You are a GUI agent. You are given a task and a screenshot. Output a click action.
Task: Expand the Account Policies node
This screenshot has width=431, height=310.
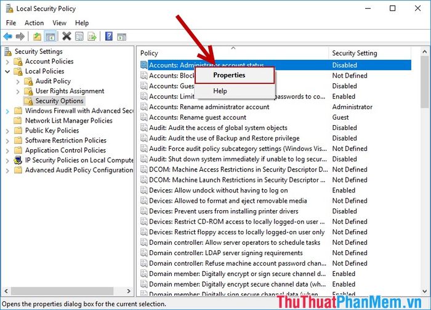click(7, 62)
